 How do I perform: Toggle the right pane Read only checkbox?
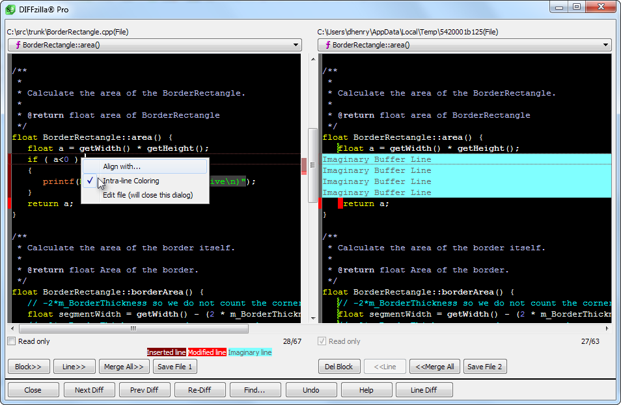[x=322, y=341]
